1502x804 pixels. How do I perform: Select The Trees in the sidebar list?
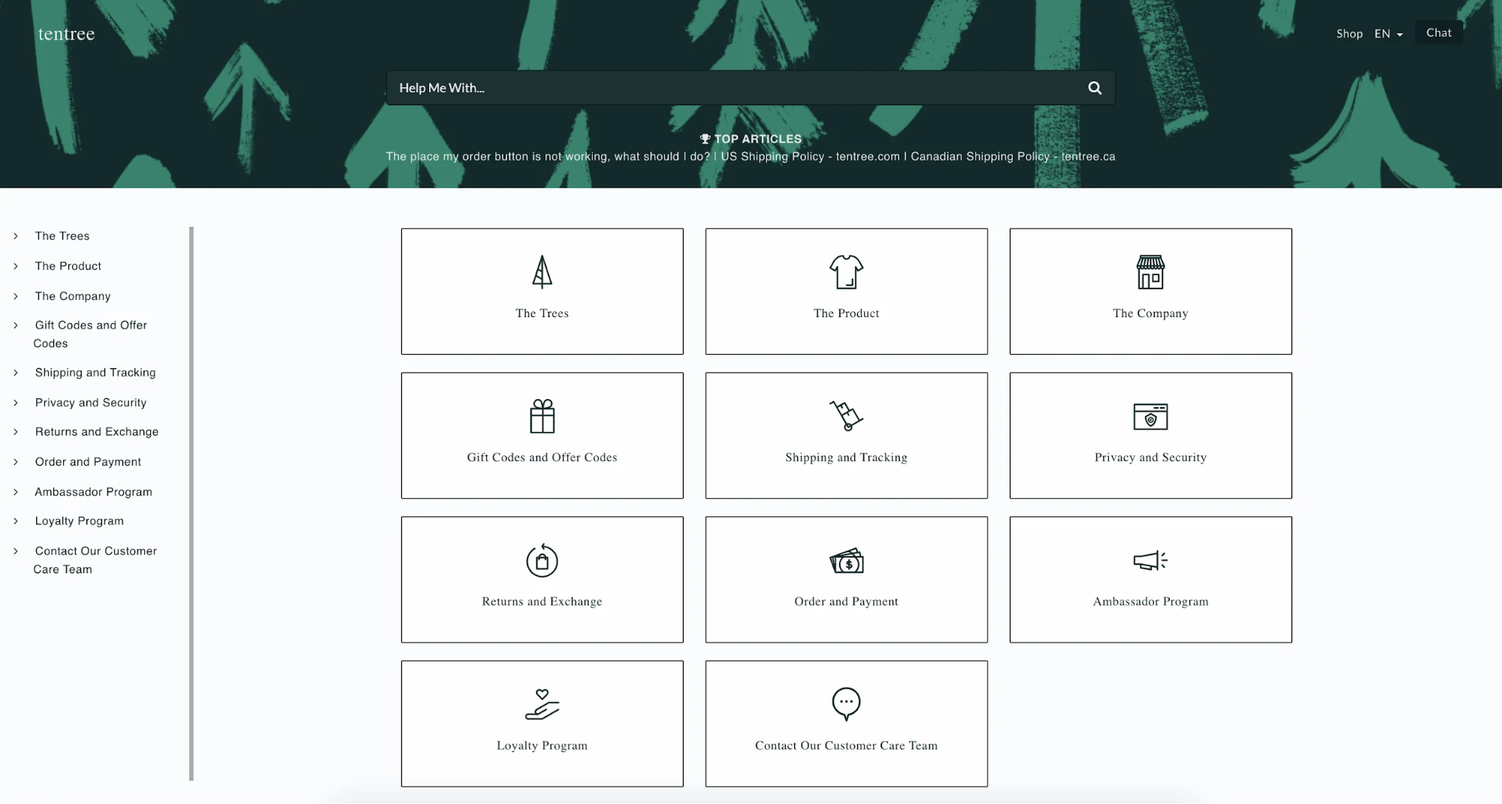[x=62, y=236]
